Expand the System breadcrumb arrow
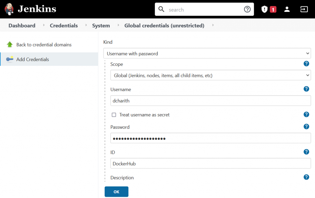 [x=118, y=25]
